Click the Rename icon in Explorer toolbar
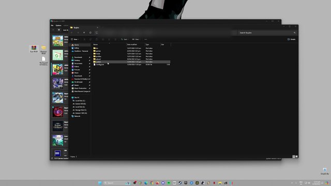Image resolution: width=331 pixels, height=186 pixels. pyautogui.click(x=103, y=39)
